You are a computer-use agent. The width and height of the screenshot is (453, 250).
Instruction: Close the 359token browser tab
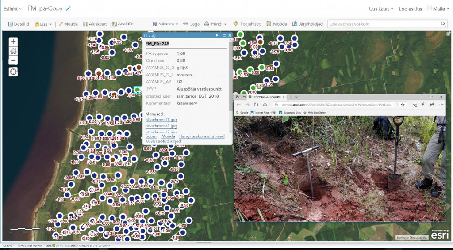click(x=284, y=97)
